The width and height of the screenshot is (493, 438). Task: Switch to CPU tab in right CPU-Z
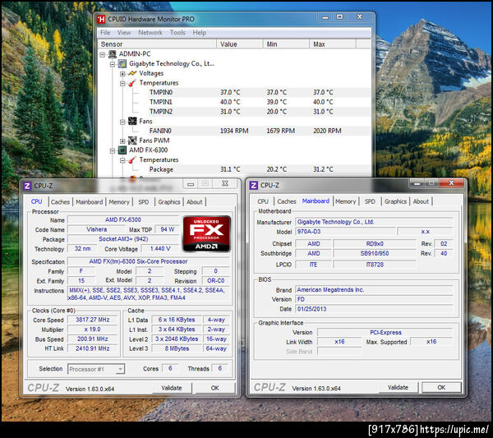point(263,201)
